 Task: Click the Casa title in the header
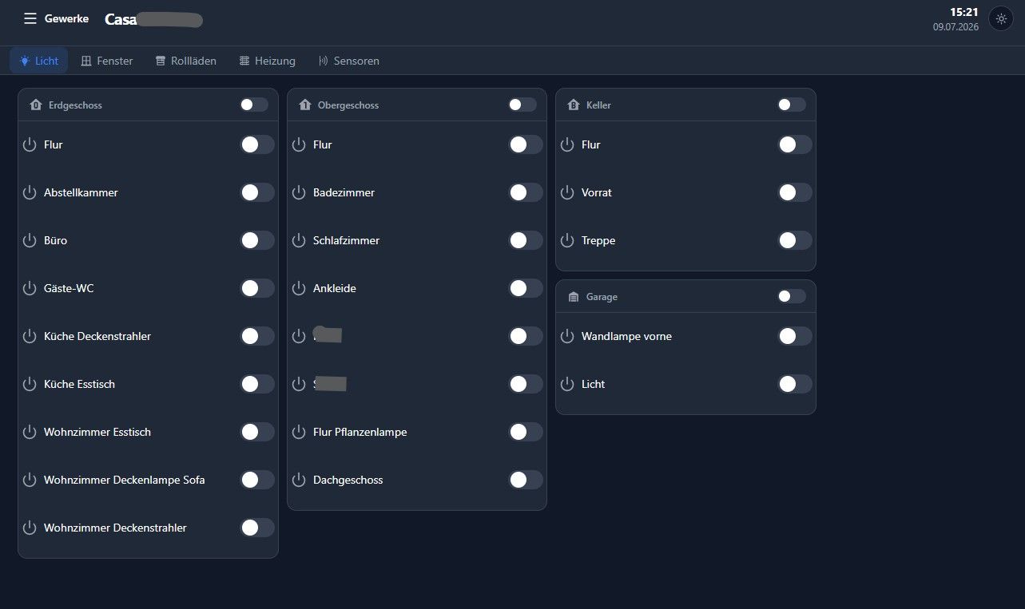[x=121, y=20]
